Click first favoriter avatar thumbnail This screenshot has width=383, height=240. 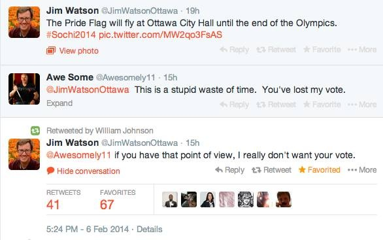pos(170,199)
